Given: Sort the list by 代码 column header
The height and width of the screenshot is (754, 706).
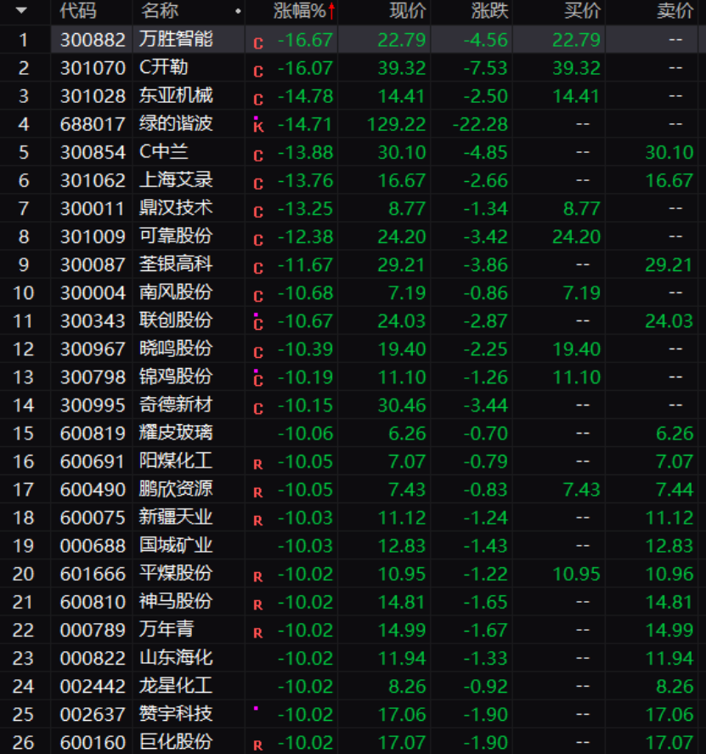Looking at the screenshot, I should pyautogui.click(x=78, y=12).
